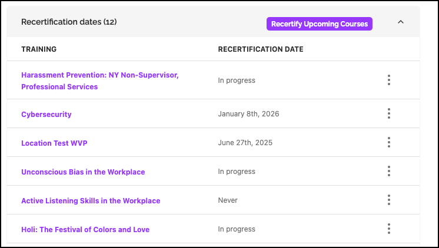Click three-dot menu for Location Test WVP
The height and width of the screenshot is (248, 439).
click(389, 142)
